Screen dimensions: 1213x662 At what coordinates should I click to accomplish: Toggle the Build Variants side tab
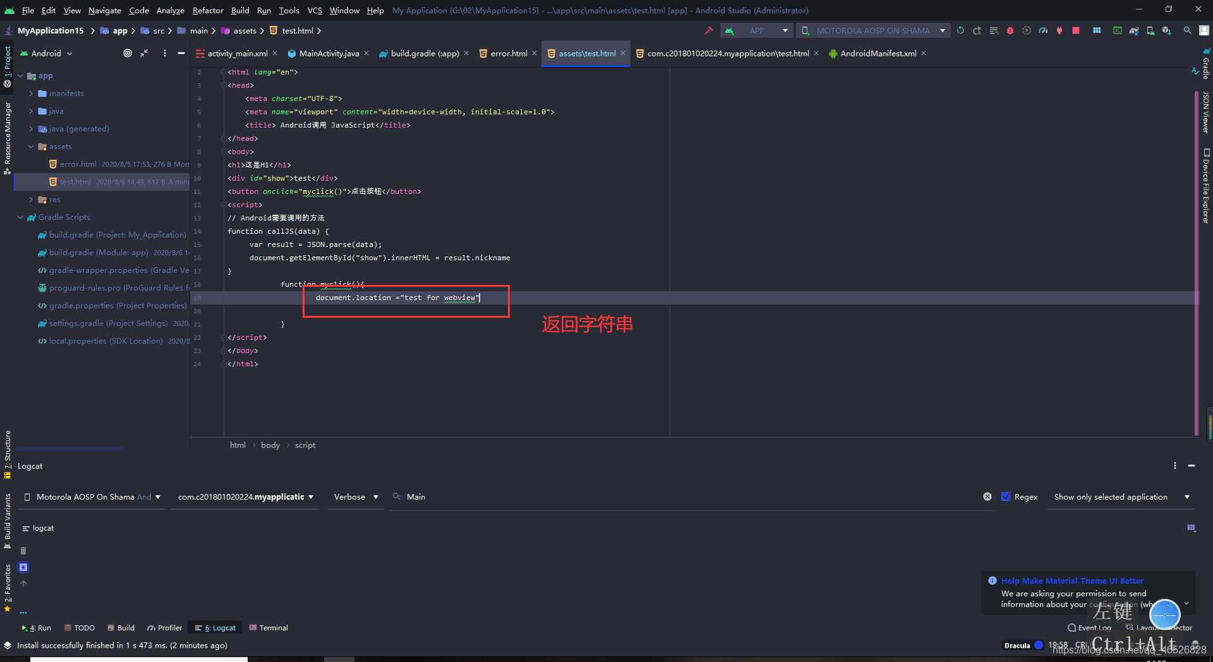pyautogui.click(x=8, y=521)
